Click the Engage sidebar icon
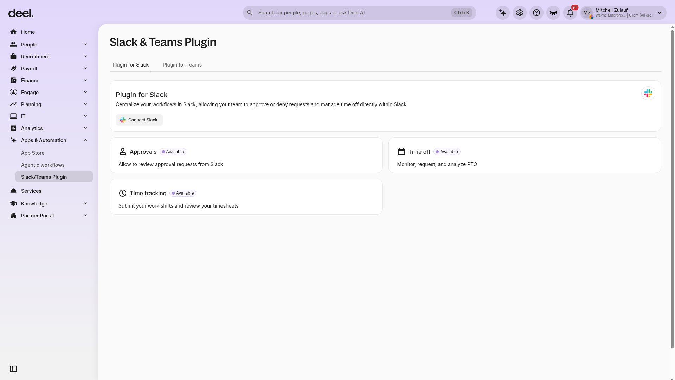The height and width of the screenshot is (380, 675). click(x=13, y=93)
